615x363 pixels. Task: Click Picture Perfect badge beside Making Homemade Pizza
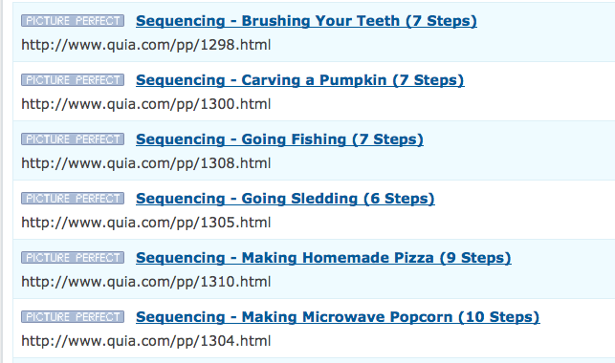pyautogui.click(x=73, y=257)
